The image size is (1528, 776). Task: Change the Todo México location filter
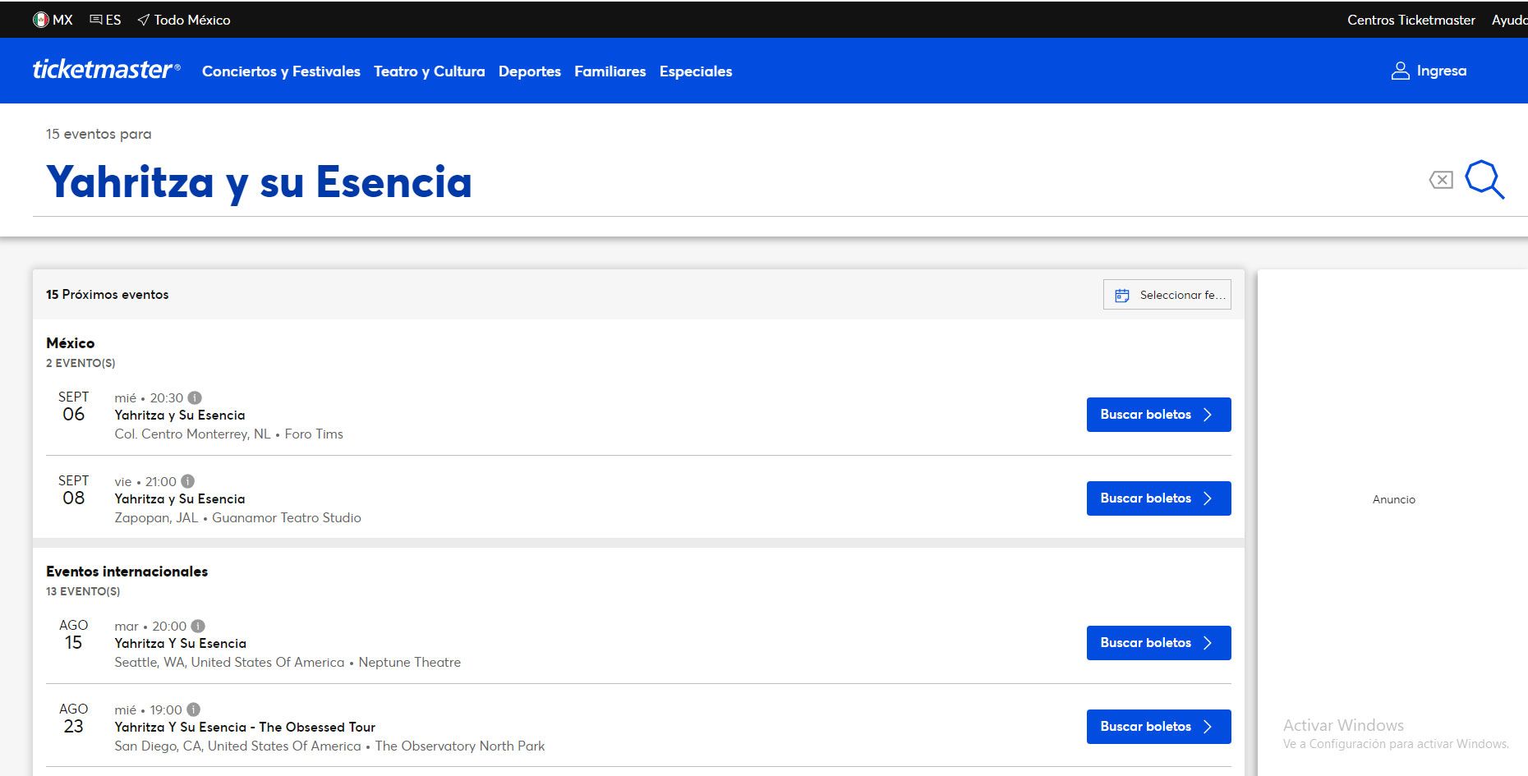tap(184, 20)
